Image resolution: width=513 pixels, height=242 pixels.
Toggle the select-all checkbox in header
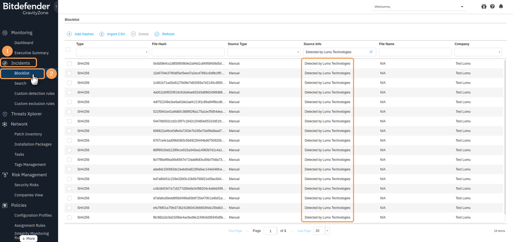coord(68,49)
